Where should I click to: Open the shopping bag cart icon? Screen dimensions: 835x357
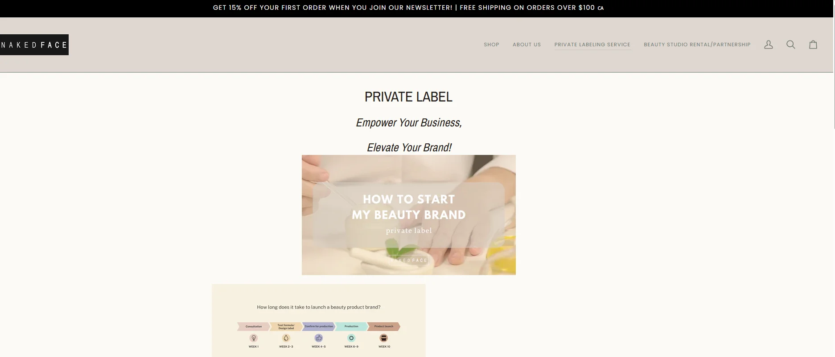pos(813,45)
